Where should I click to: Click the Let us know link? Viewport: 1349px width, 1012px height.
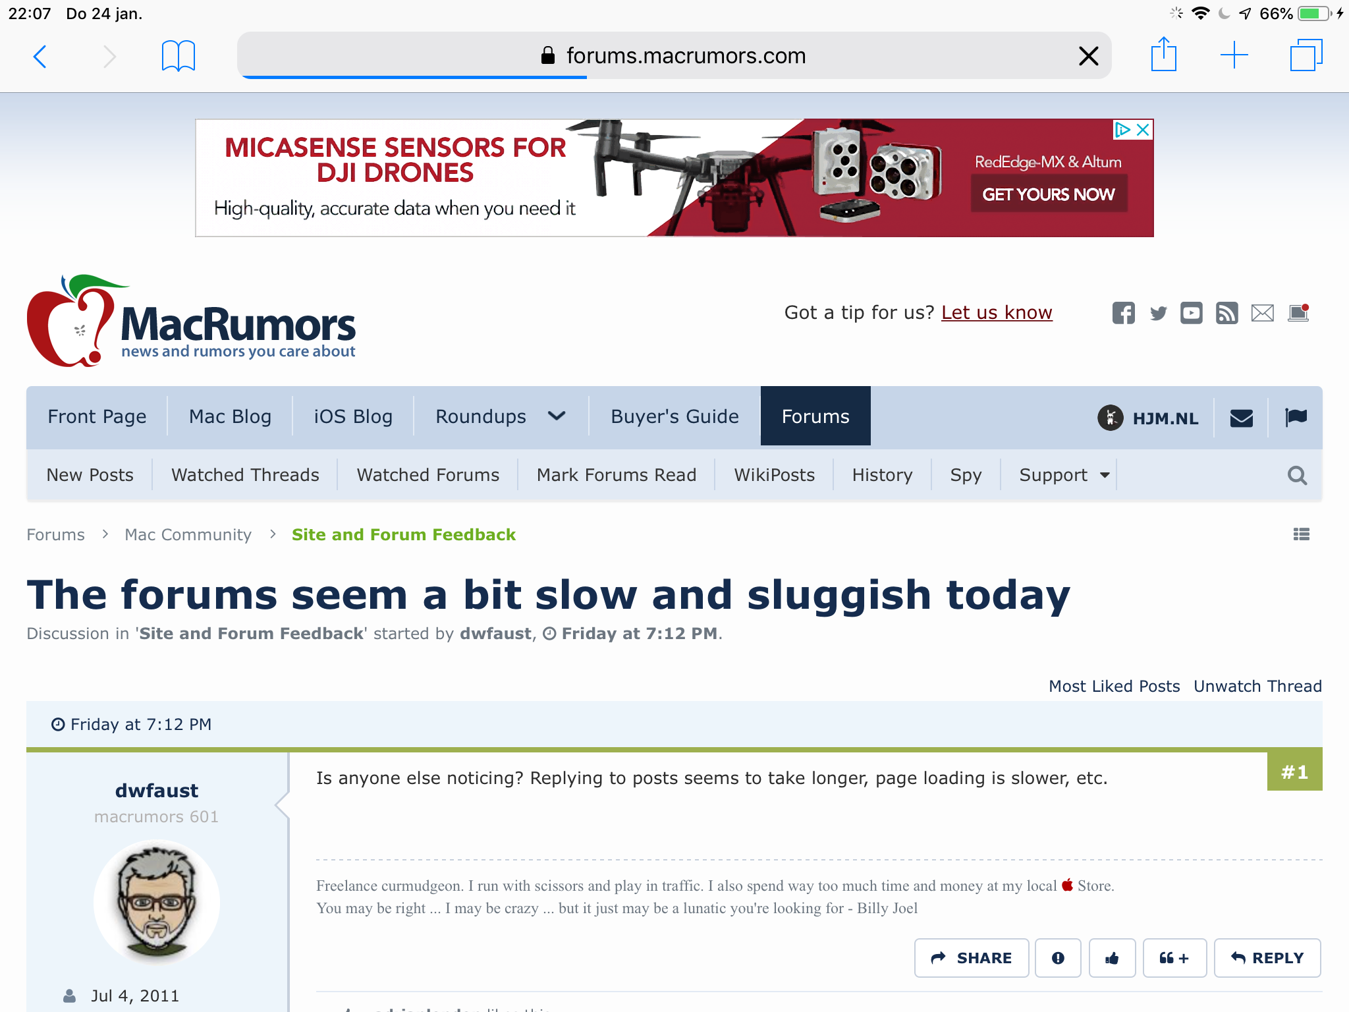tap(996, 312)
